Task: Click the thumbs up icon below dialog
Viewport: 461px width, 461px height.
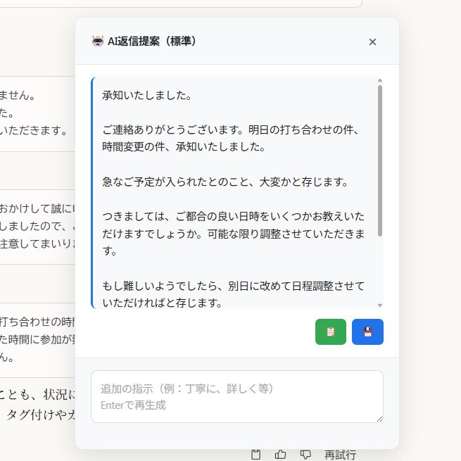Action: coord(280,455)
